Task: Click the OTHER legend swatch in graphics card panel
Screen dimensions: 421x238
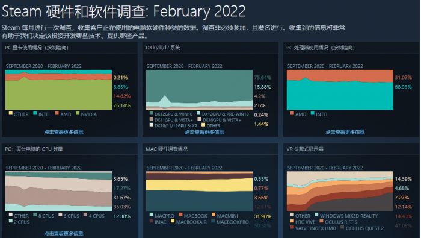Action: 11,113
